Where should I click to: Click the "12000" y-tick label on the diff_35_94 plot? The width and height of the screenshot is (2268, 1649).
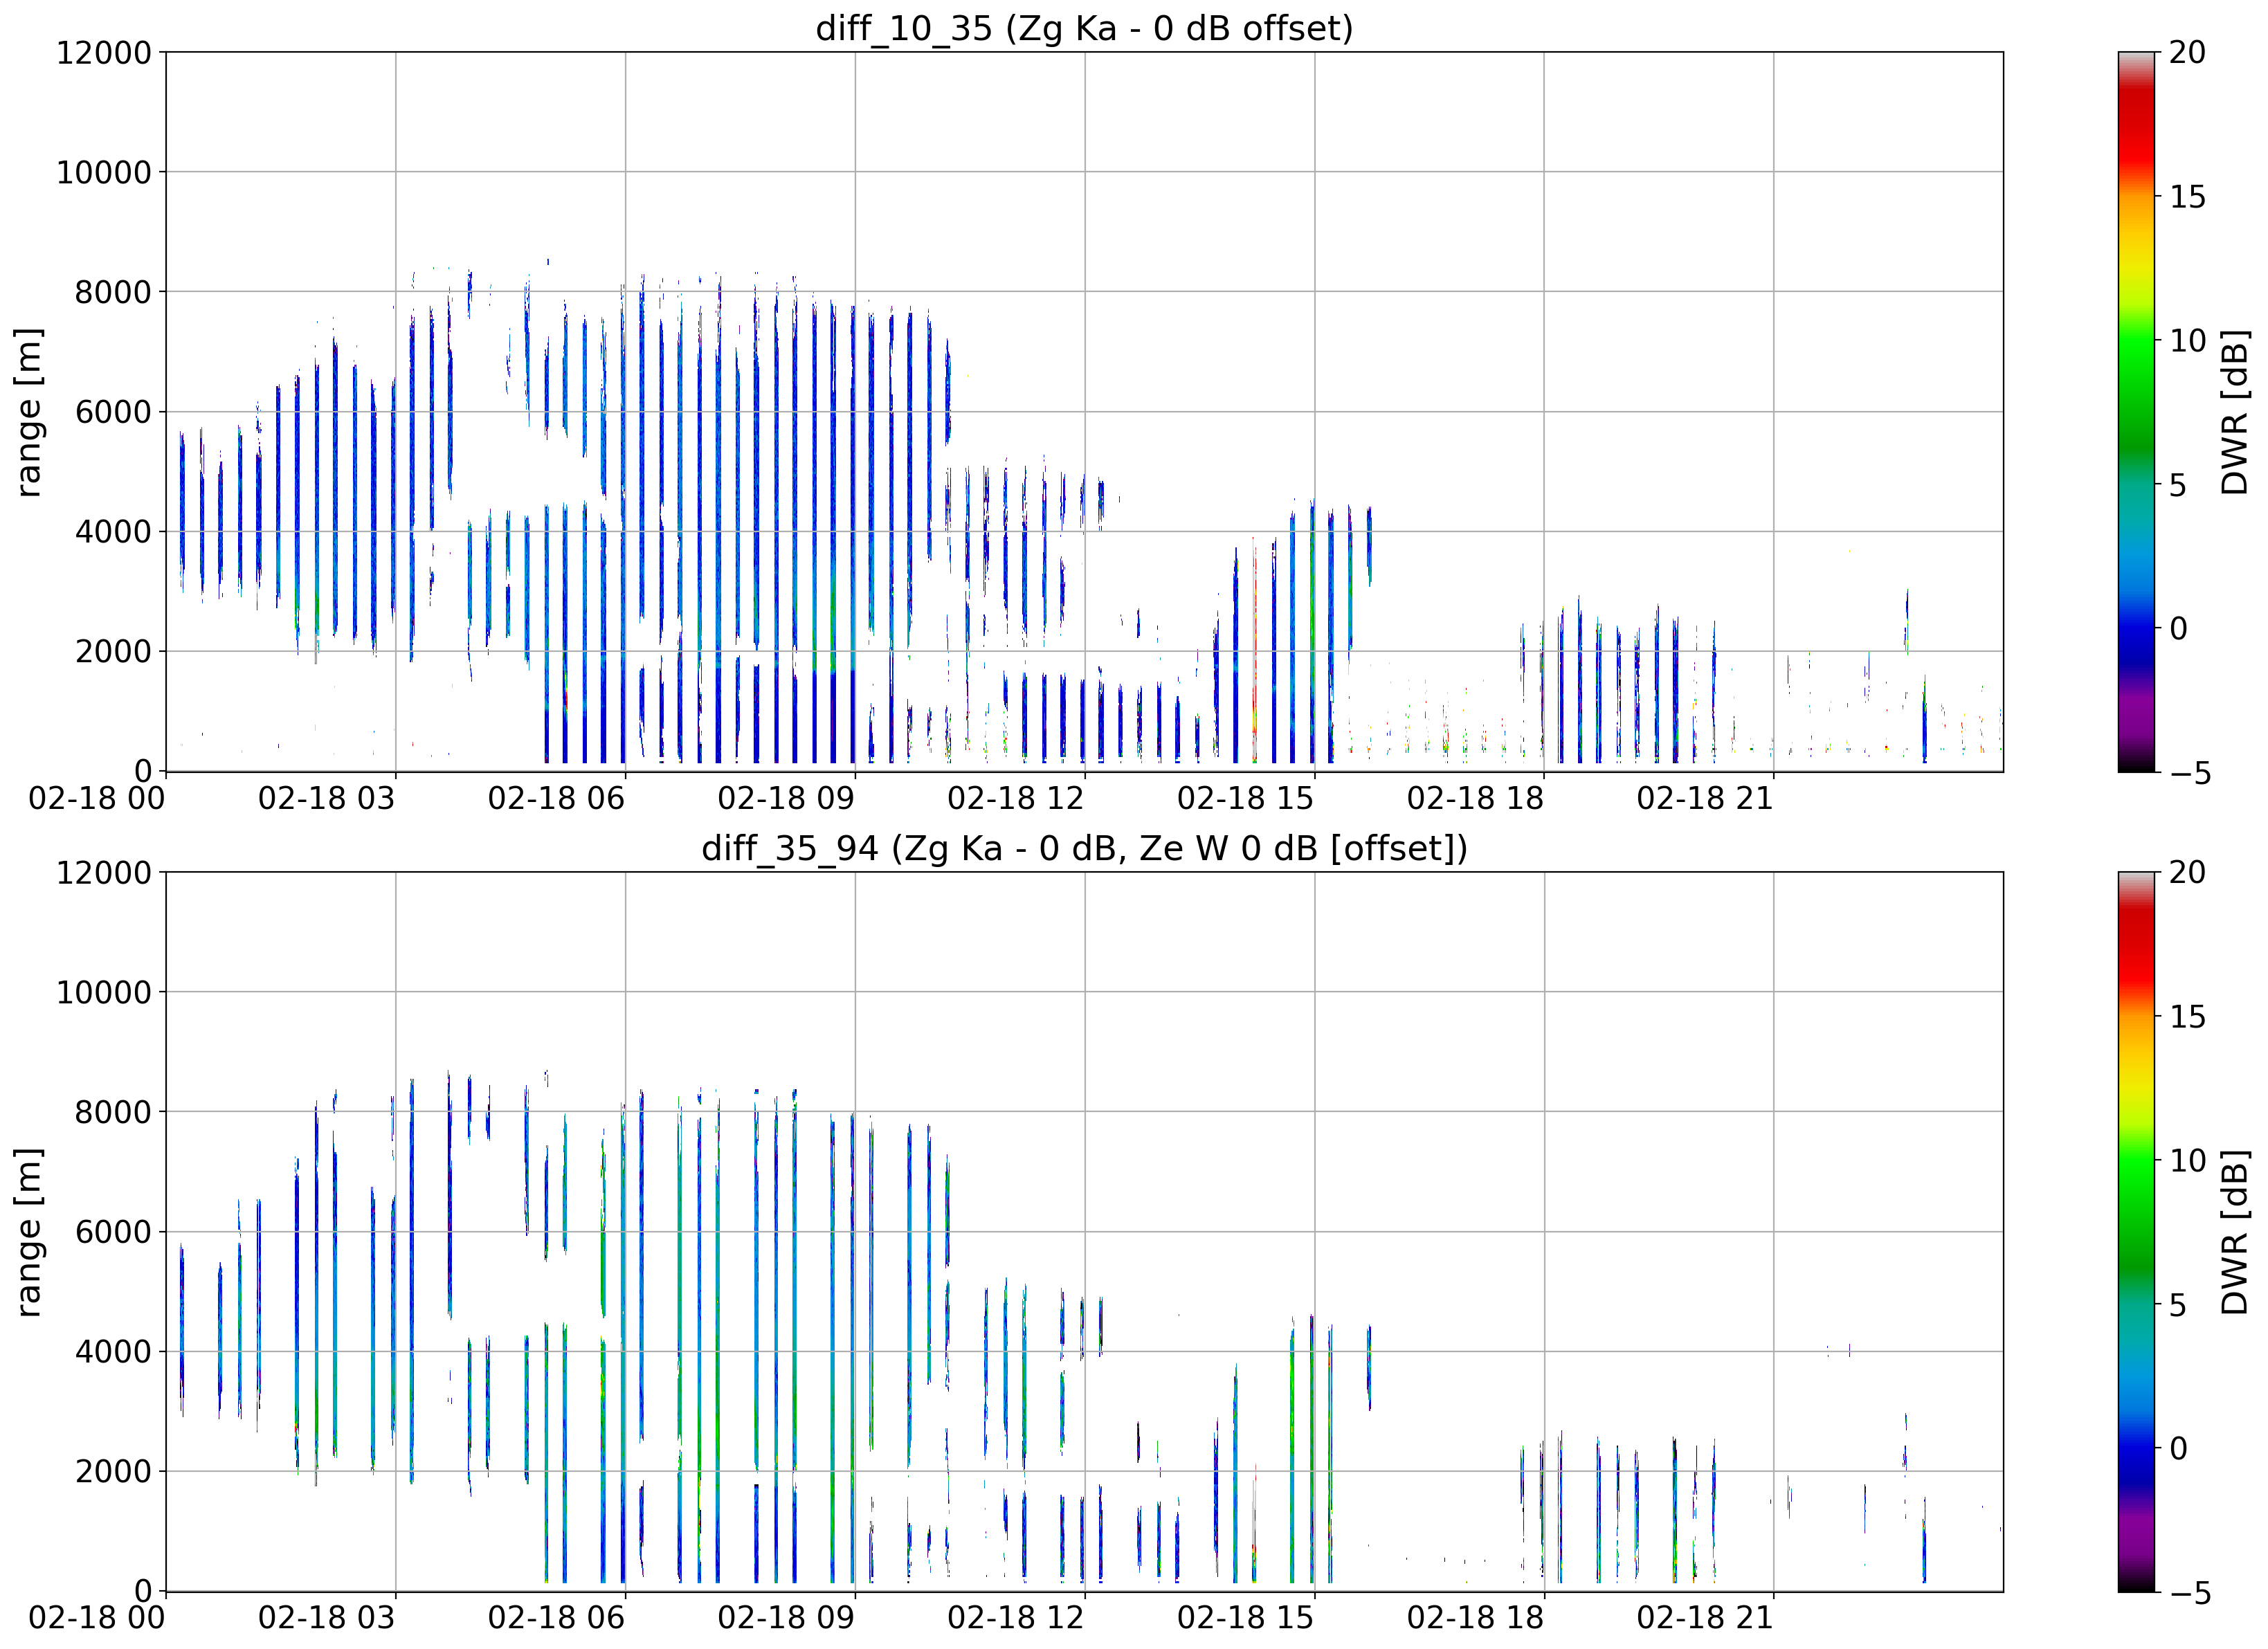104,872
